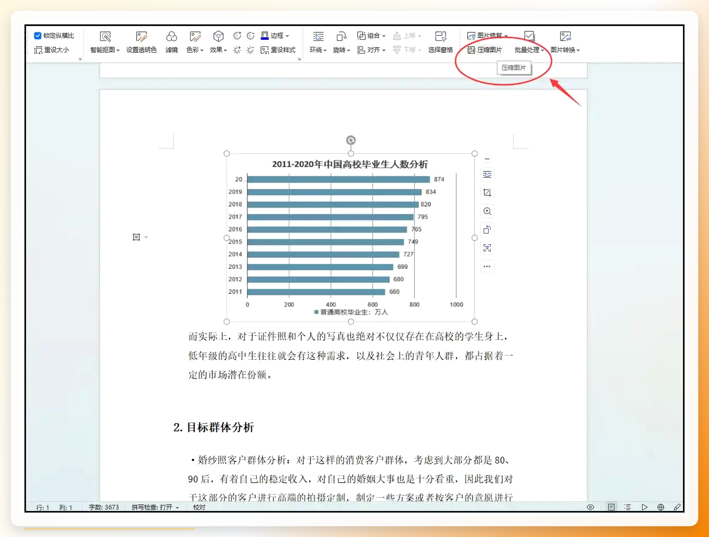Click the three-dots more options icon
The width and height of the screenshot is (709, 537).
coord(487,266)
